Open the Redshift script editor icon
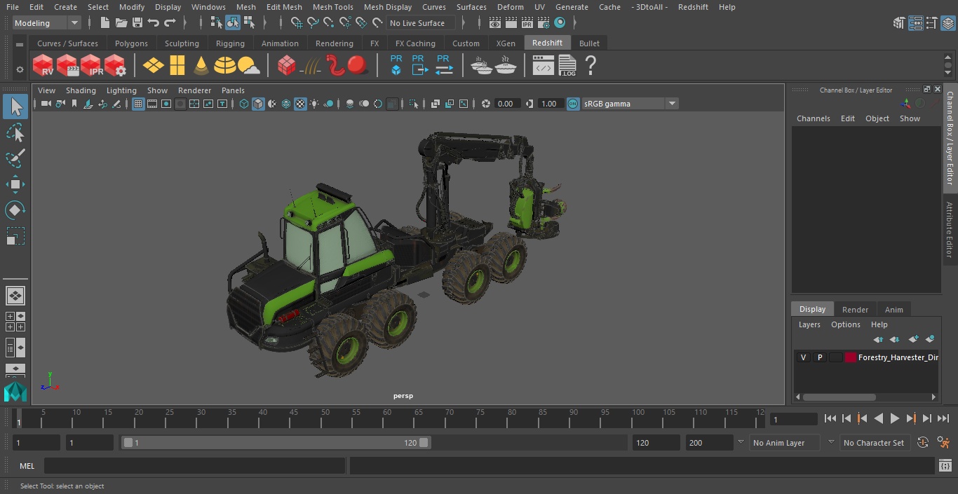This screenshot has width=958, height=494. click(x=543, y=66)
